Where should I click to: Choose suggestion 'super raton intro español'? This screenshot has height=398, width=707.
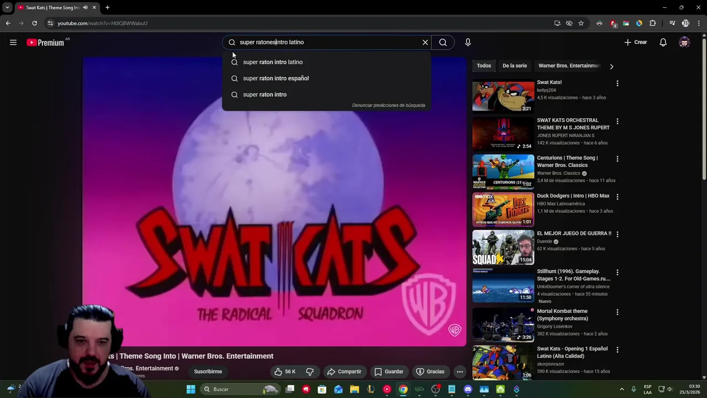point(326,78)
